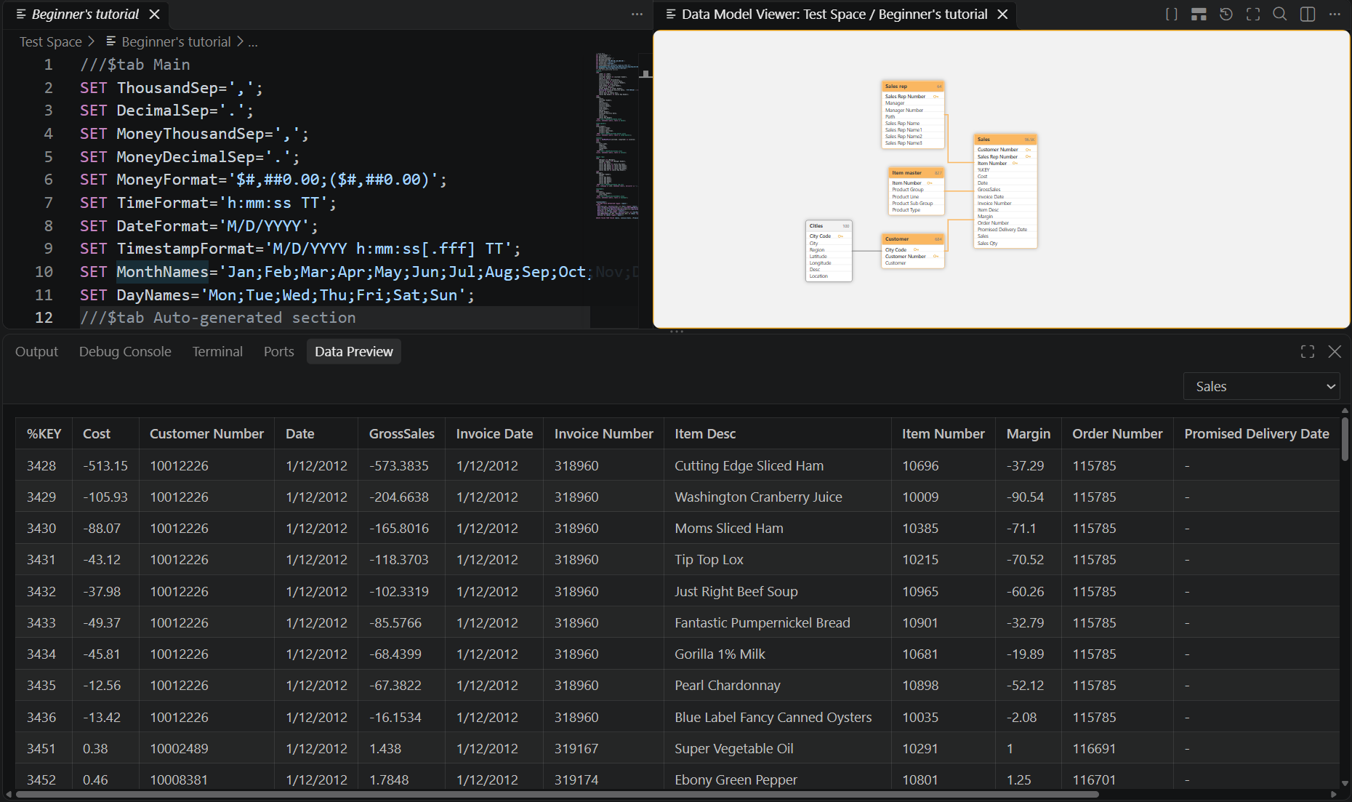The width and height of the screenshot is (1352, 802).
Task: Click the GrossSales column header
Action: (401, 434)
